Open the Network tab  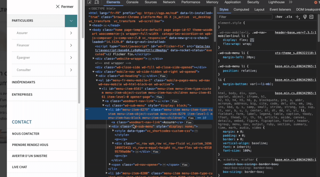click(169, 2)
